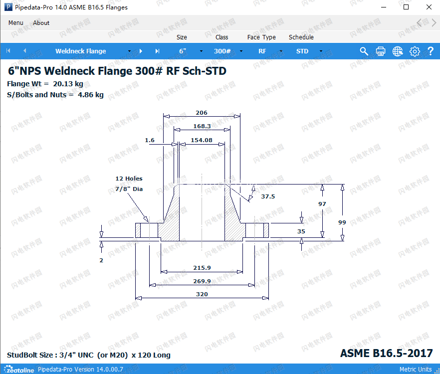The width and height of the screenshot is (440, 374).
Task: Go to first flange type
Action: coord(8,51)
